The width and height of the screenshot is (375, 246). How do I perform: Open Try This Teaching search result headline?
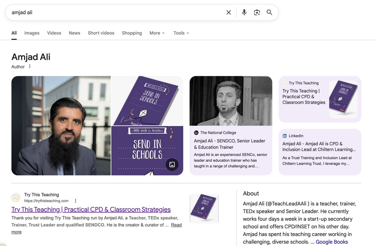click(x=91, y=209)
